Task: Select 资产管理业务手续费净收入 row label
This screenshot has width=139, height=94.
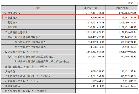Action: tap(30, 47)
